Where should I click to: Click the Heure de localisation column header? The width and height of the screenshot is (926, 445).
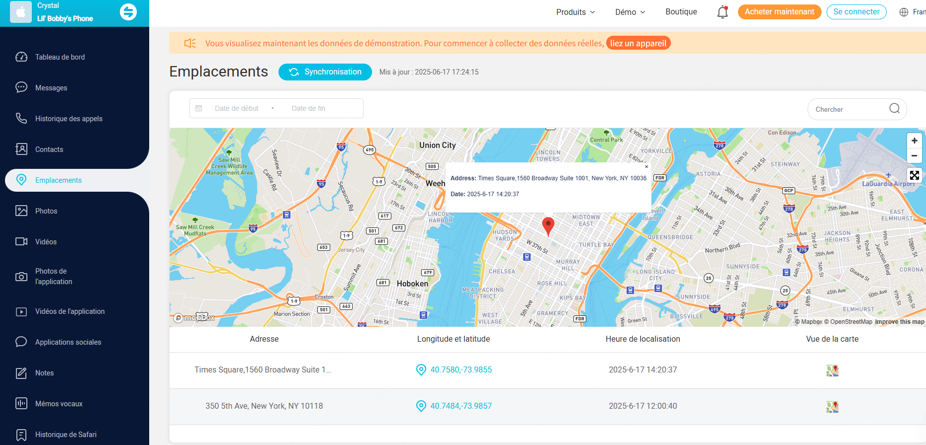click(x=643, y=339)
